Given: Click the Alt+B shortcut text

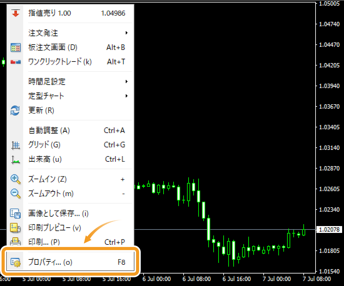Looking at the screenshot, I should 116,47.
